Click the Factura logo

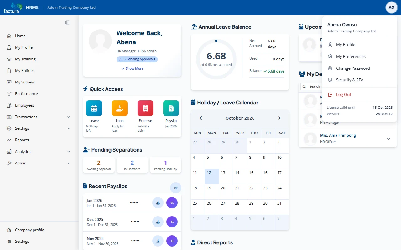13,7
